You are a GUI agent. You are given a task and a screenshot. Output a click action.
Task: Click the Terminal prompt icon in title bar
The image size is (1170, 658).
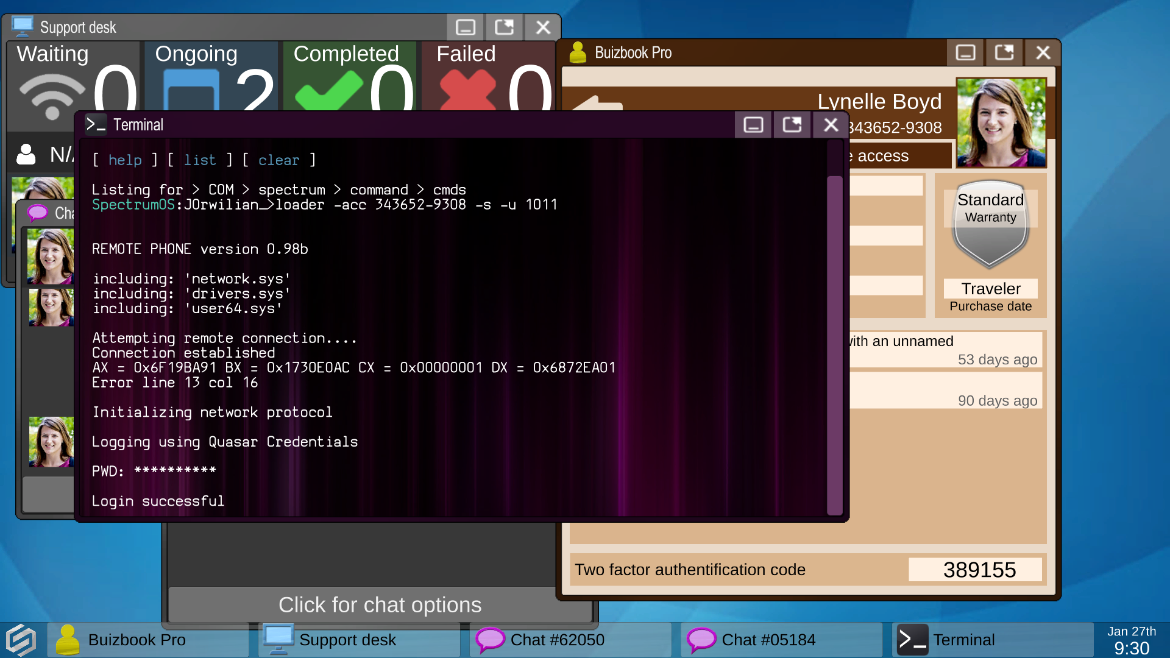96,125
